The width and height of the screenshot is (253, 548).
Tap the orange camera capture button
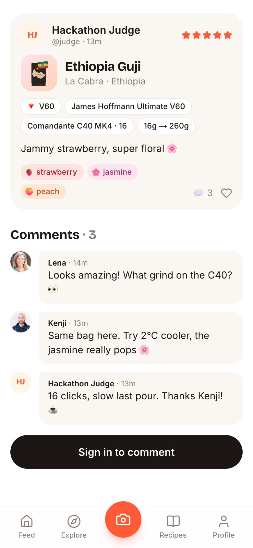click(x=123, y=519)
